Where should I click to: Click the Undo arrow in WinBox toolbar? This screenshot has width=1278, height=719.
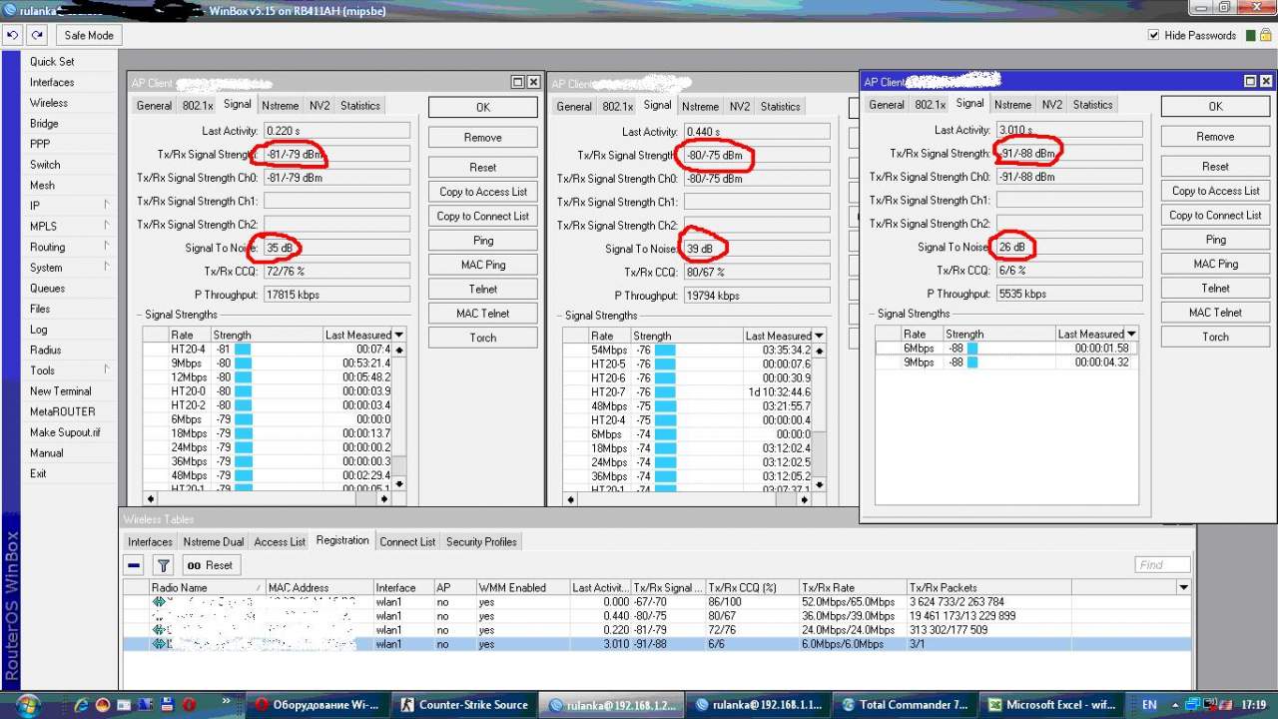tap(12, 35)
